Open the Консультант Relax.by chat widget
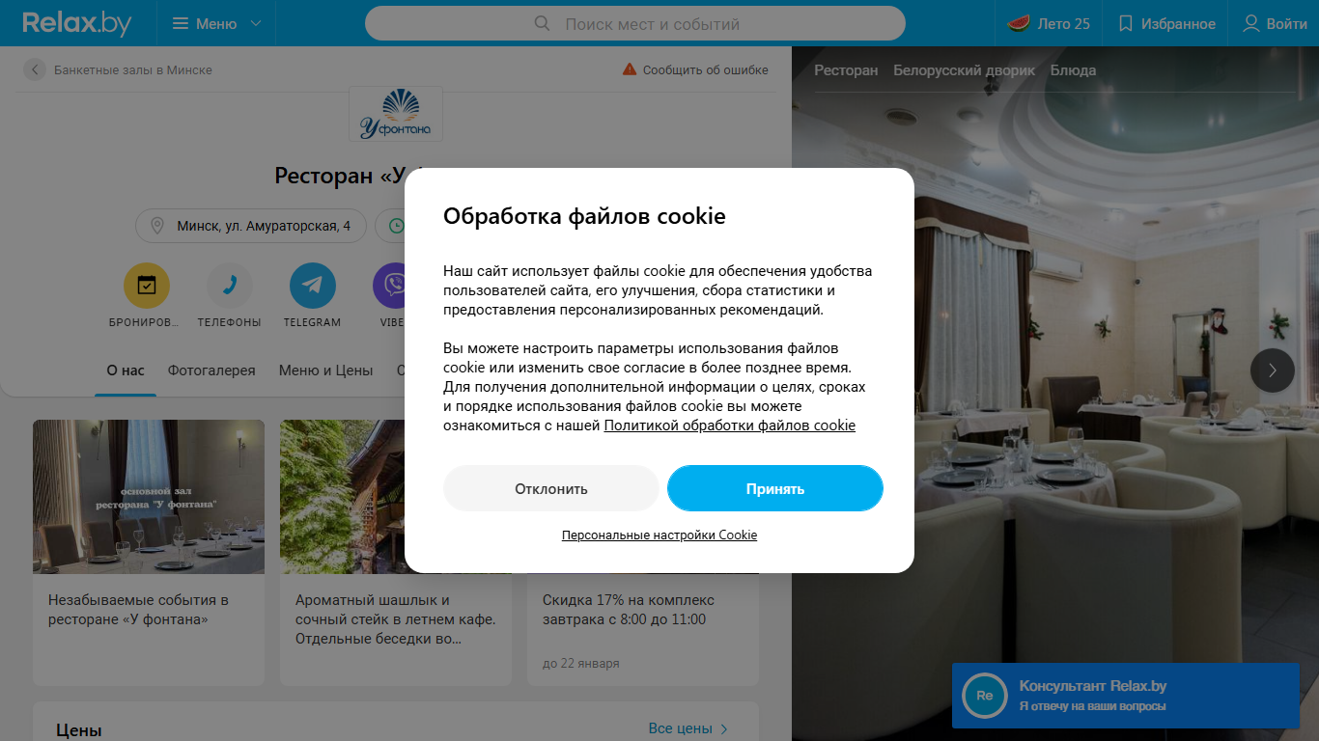Screen dimensions: 1319x741 point(1126,696)
